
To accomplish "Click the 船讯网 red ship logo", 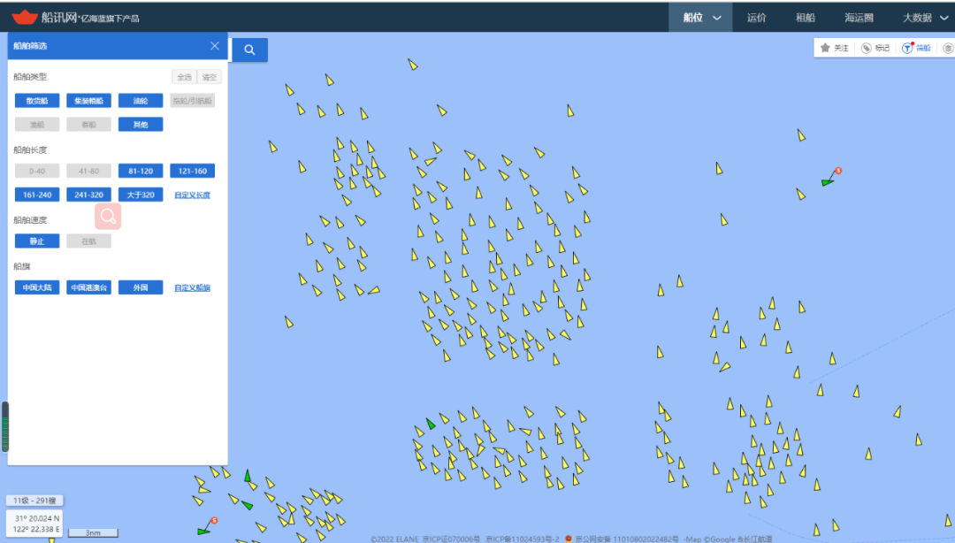I will click(25, 17).
